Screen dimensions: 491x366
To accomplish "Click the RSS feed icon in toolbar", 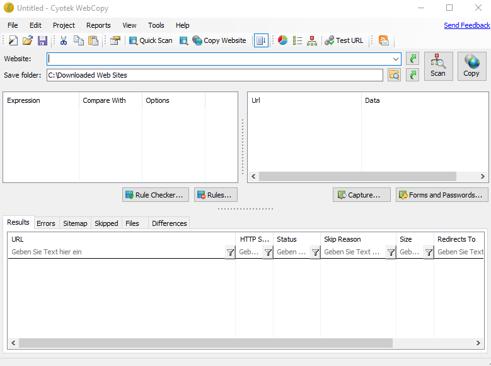I will [383, 40].
